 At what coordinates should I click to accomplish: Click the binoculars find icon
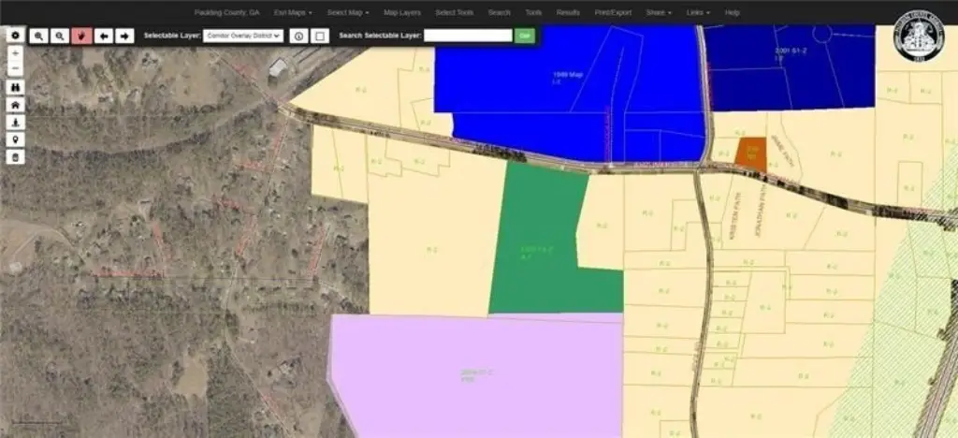[x=15, y=86]
